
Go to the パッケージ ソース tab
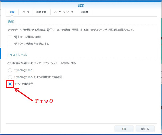[x=64, y=12]
